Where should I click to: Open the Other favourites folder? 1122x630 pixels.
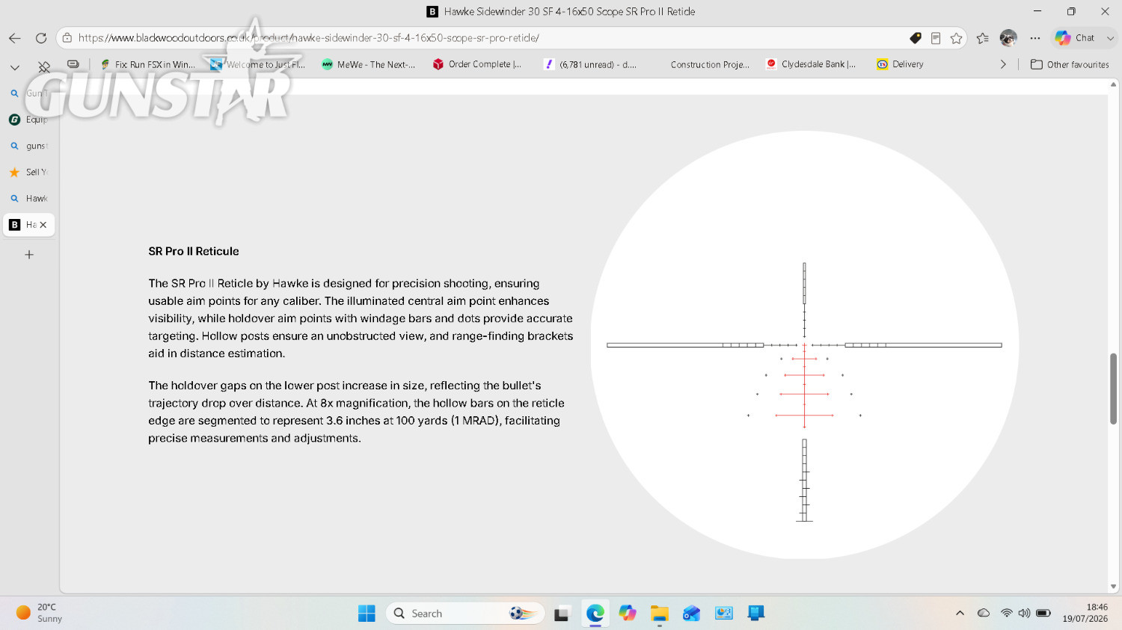tap(1070, 64)
